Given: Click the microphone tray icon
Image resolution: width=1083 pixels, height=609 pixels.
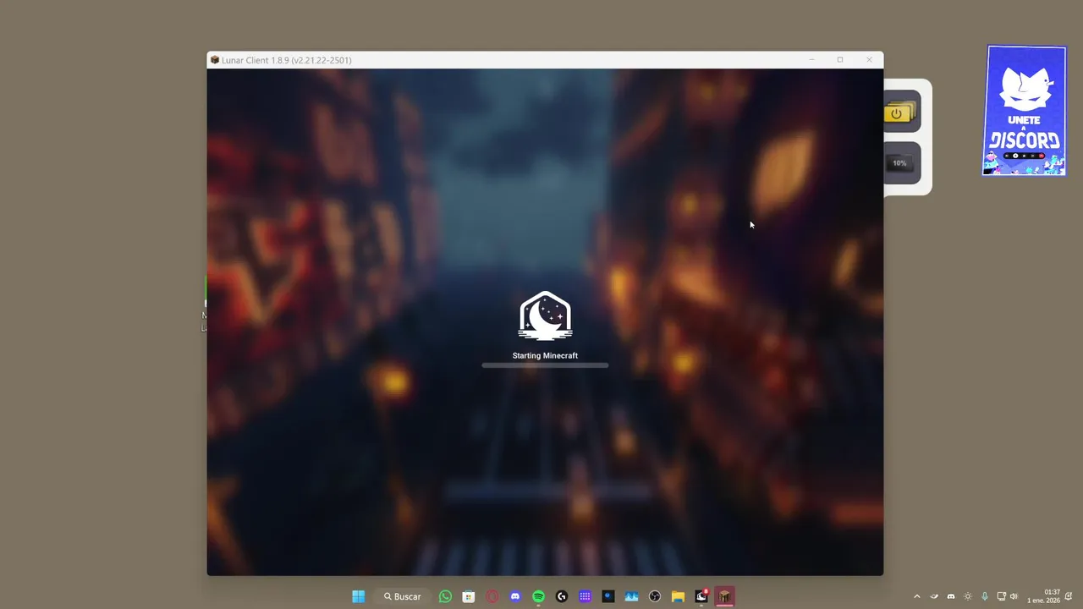Looking at the screenshot, I should point(985,596).
